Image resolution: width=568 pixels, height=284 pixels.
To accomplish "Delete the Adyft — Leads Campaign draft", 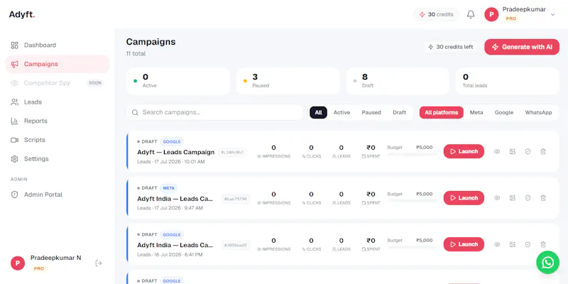I will coord(543,151).
